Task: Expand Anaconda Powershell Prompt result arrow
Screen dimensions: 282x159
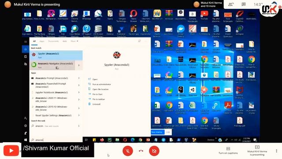Action: (79, 85)
